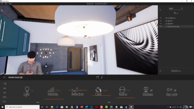Click the Intensity label
This screenshot has height=109, width=194.
(53, 94)
